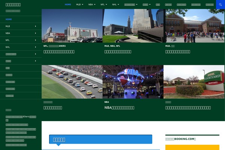Open the football stadium exterior thumbnail
Viewport: 225px width, 150px height.
click(x=72, y=26)
